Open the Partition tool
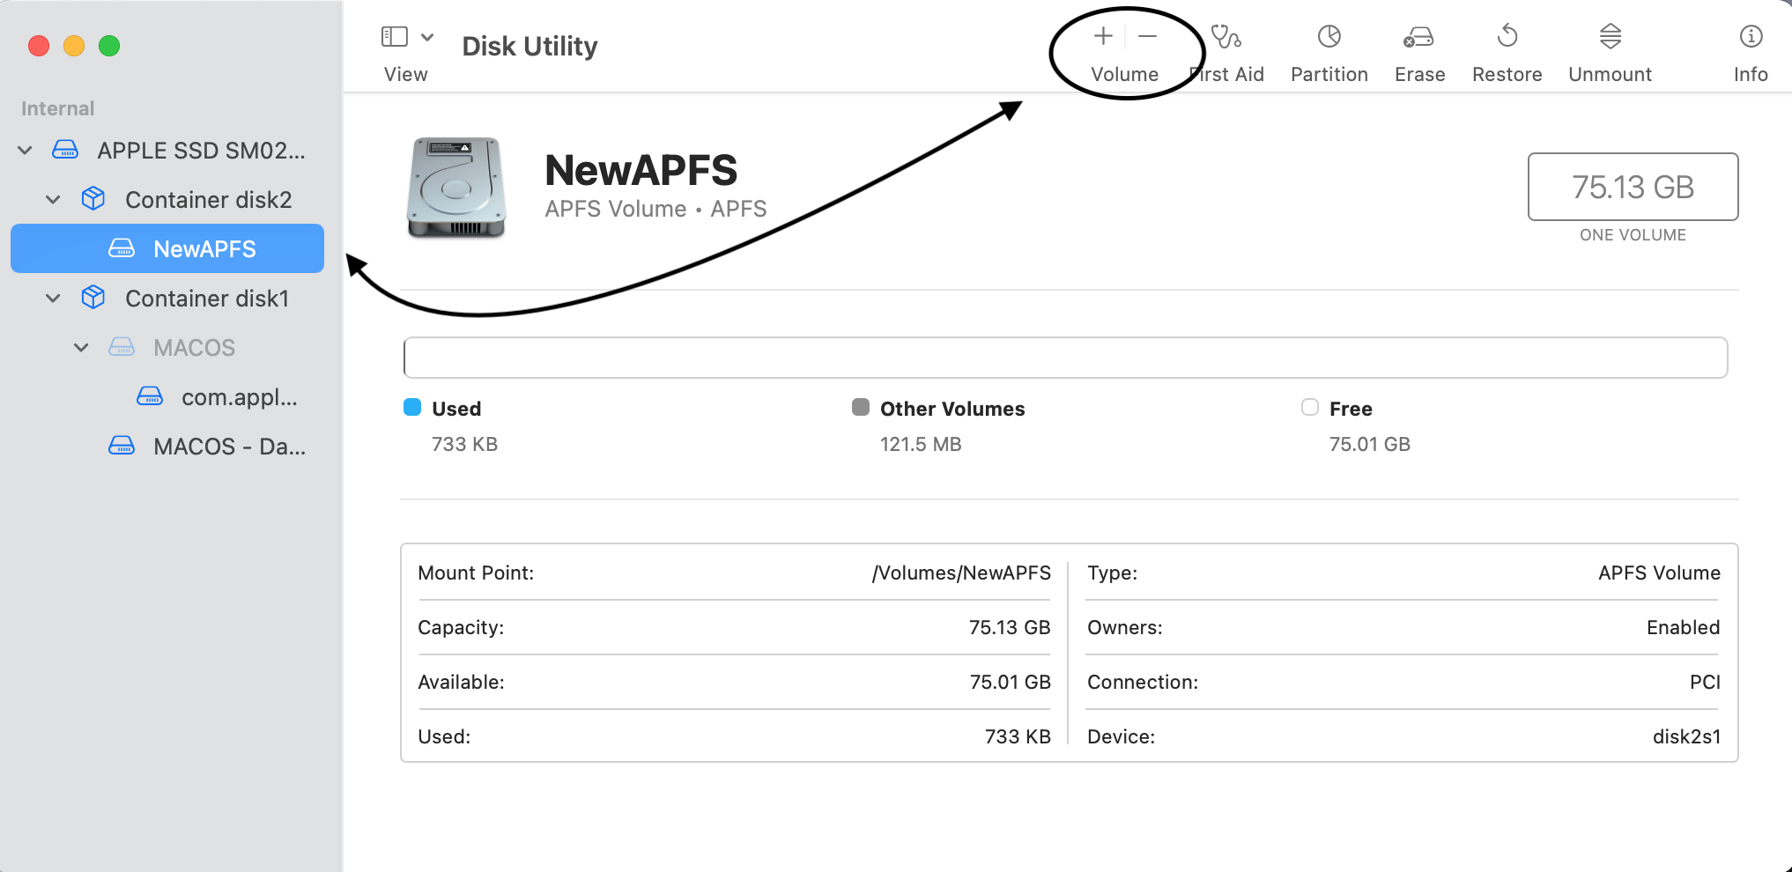This screenshot has width=1792, height=872. pyautogui.click(x=1329, y=37)
